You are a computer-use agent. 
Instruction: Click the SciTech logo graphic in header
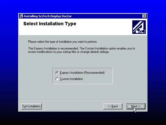click(139, 27)
